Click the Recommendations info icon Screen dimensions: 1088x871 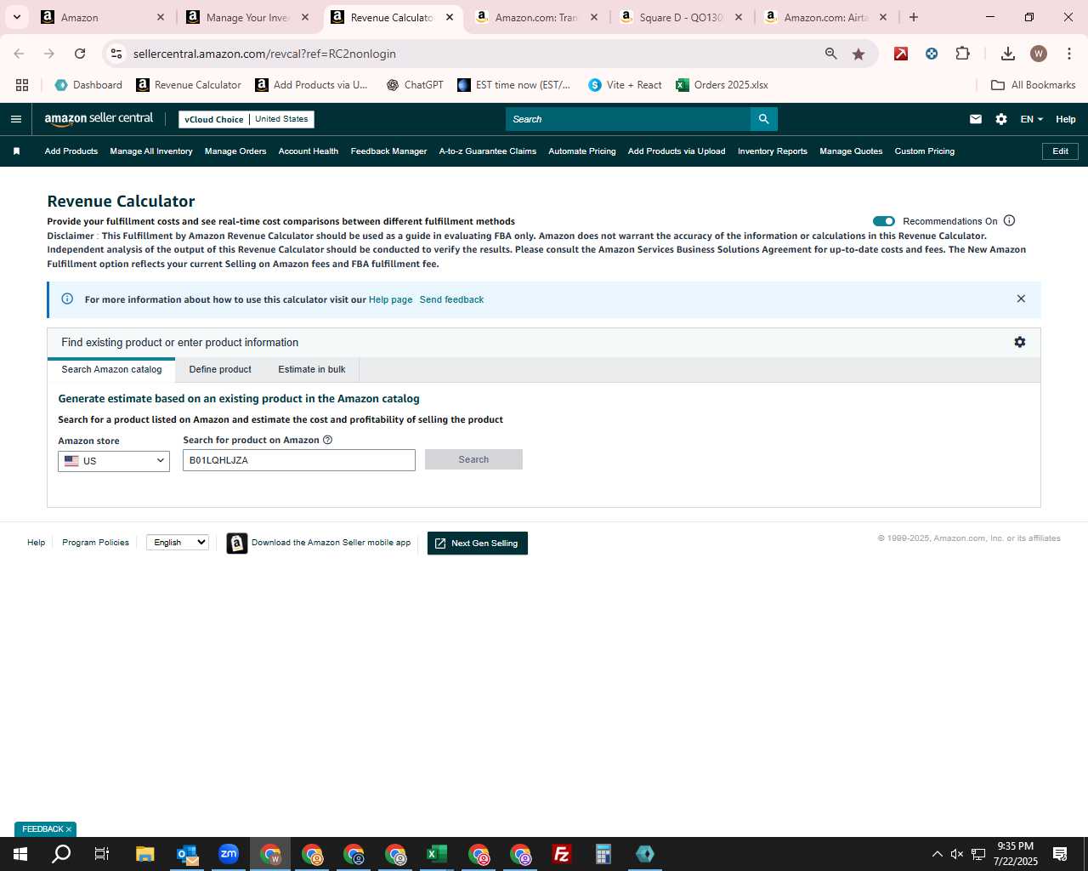click(x=1010, y=220)
